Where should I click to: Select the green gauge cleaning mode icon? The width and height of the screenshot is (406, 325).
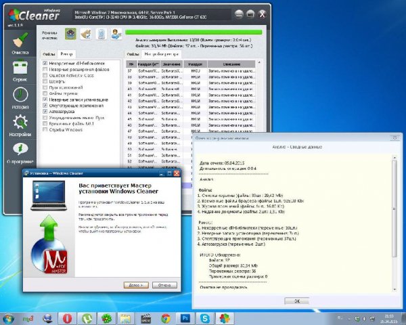tap(70, 35)
